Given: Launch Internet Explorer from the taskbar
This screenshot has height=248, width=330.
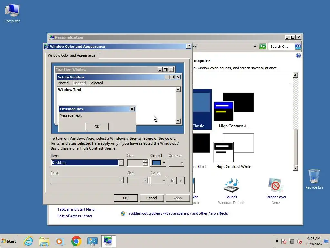Looking at the screenshot, I should [x=28, y=241].
